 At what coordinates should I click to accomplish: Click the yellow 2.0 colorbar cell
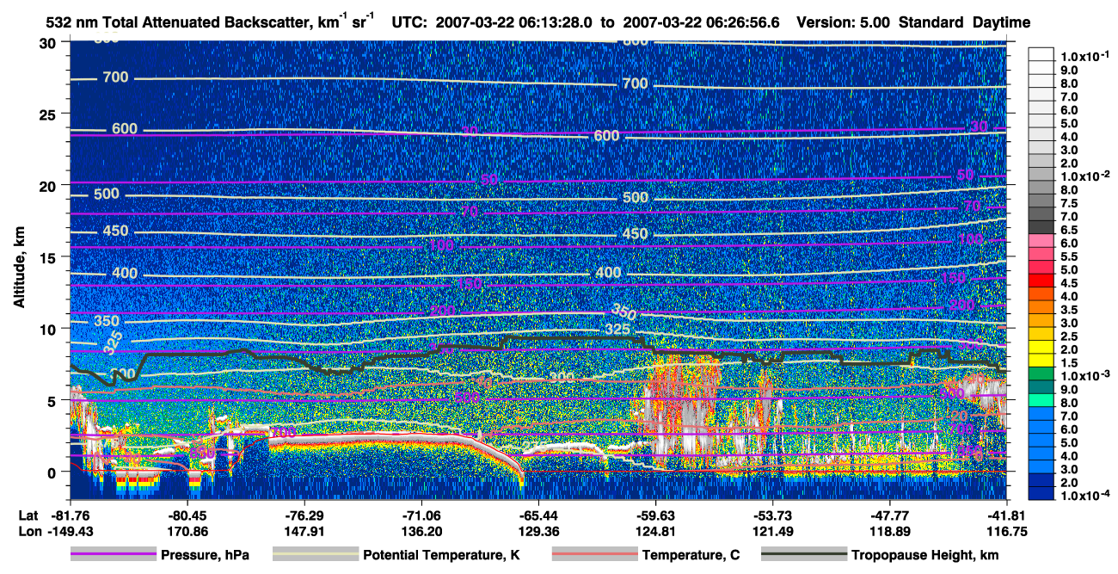coord(1041,349)
